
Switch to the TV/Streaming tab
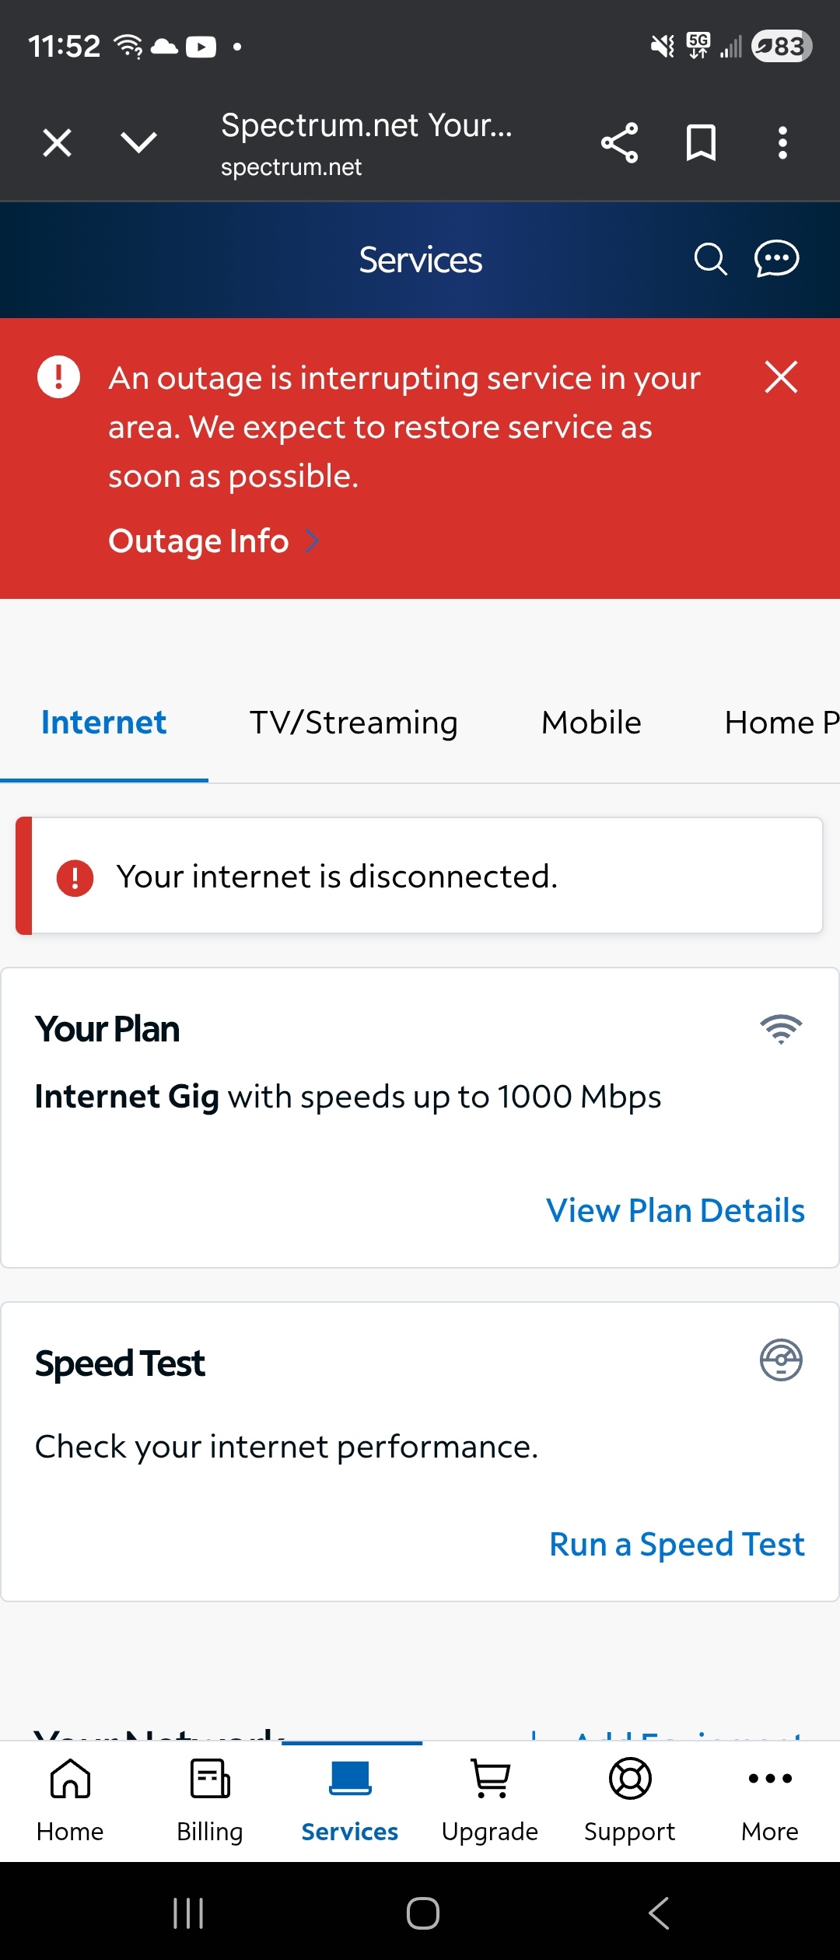[354, 723]
